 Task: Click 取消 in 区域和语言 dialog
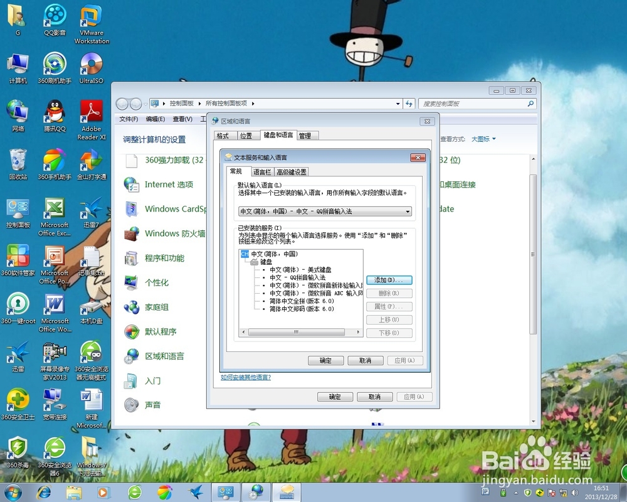pyautogui.click(x=374, y=397)
